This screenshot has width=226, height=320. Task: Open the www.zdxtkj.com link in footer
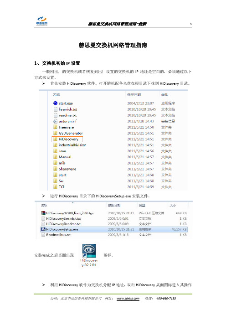click(x=128, y=299)
